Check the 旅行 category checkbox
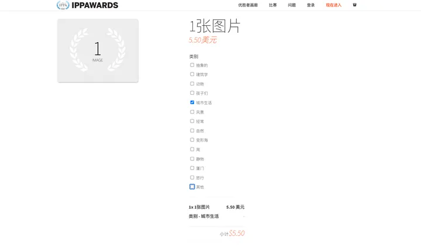421x251 pixels. [192, 177]
